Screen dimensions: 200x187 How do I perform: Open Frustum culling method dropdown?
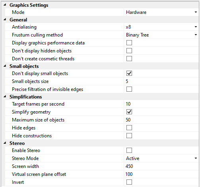click(196, 35)
